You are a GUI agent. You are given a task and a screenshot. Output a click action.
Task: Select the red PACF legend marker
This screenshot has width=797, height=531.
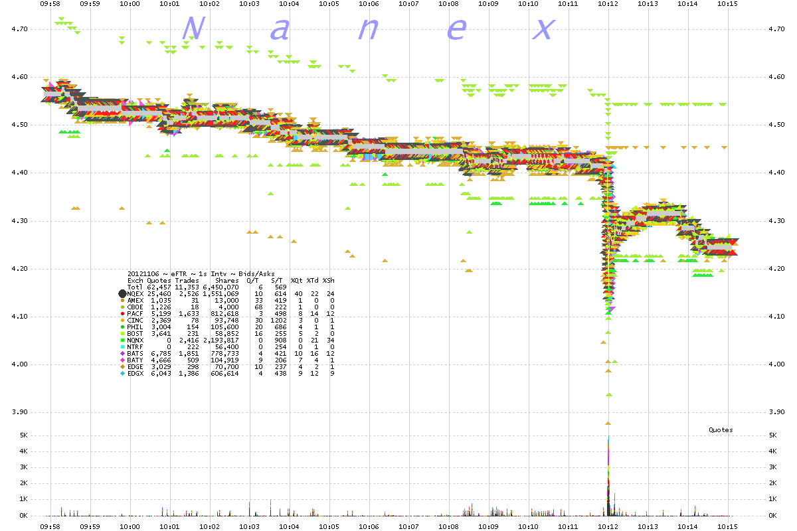[122, 314]
